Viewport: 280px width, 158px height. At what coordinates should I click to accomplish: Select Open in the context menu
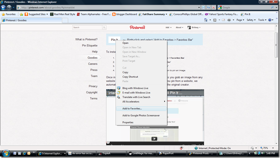(x=141, y=43)
